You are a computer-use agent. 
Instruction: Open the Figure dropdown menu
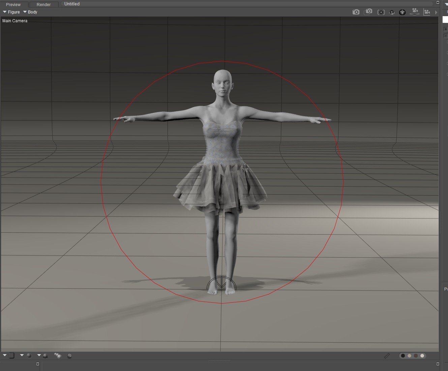pyautogui.click(x=11, y=12)
